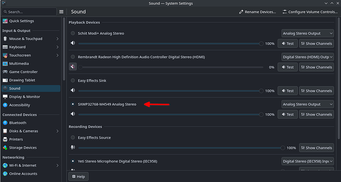Mute the Schiit Modi+ speaker icon
341x182 pixels.
(x=73, y=43)
